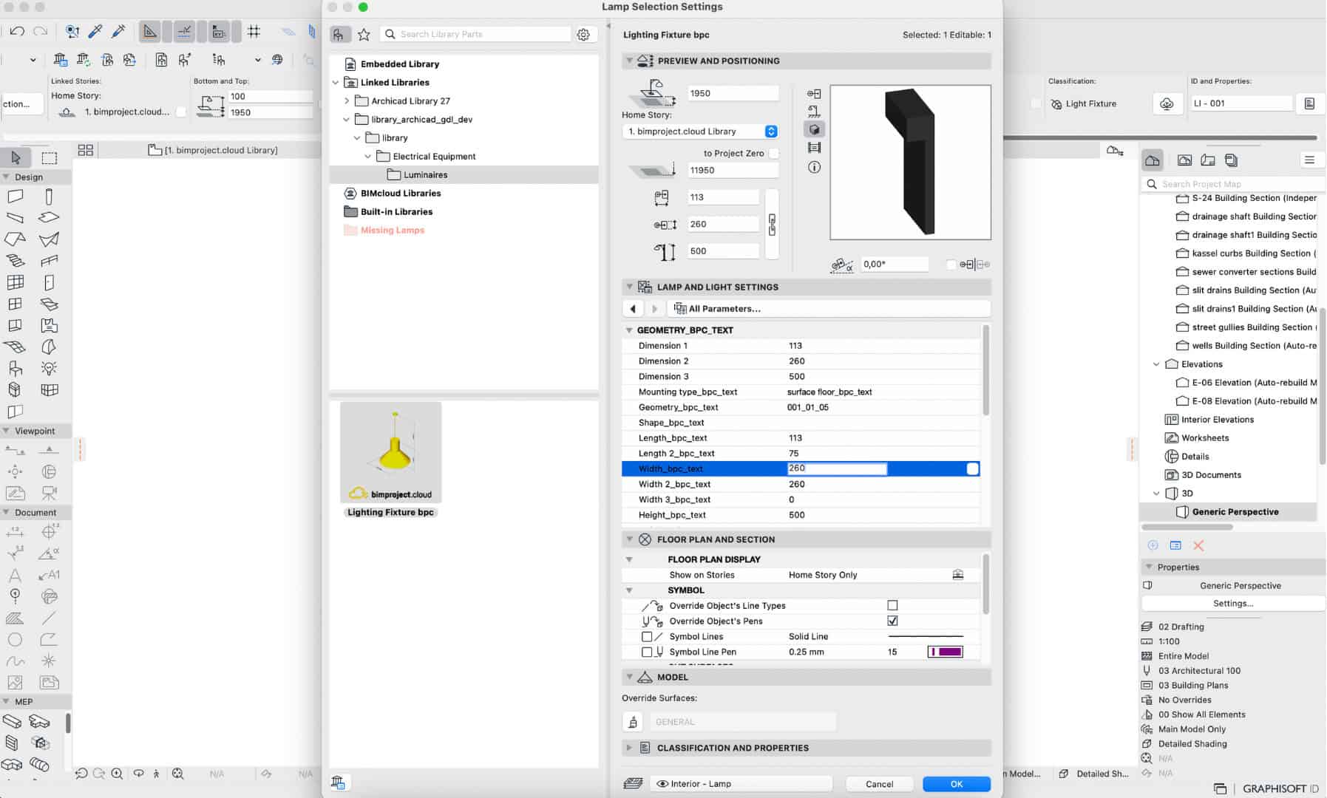Select Luminaires folder in library tree
Viewport: 1327px width, 798px height.
(x=425, y=175)
